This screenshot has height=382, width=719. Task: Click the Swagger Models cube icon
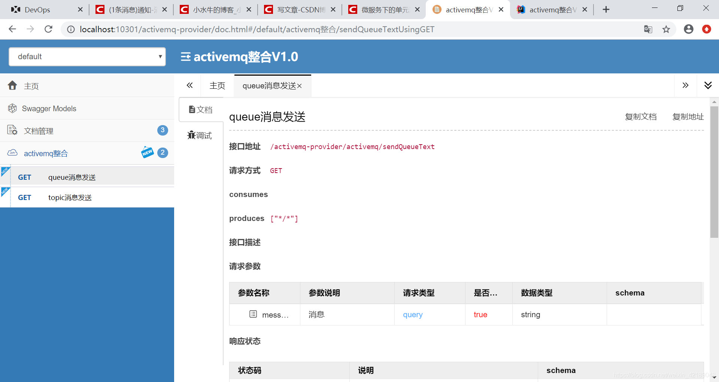click(12, 108)
